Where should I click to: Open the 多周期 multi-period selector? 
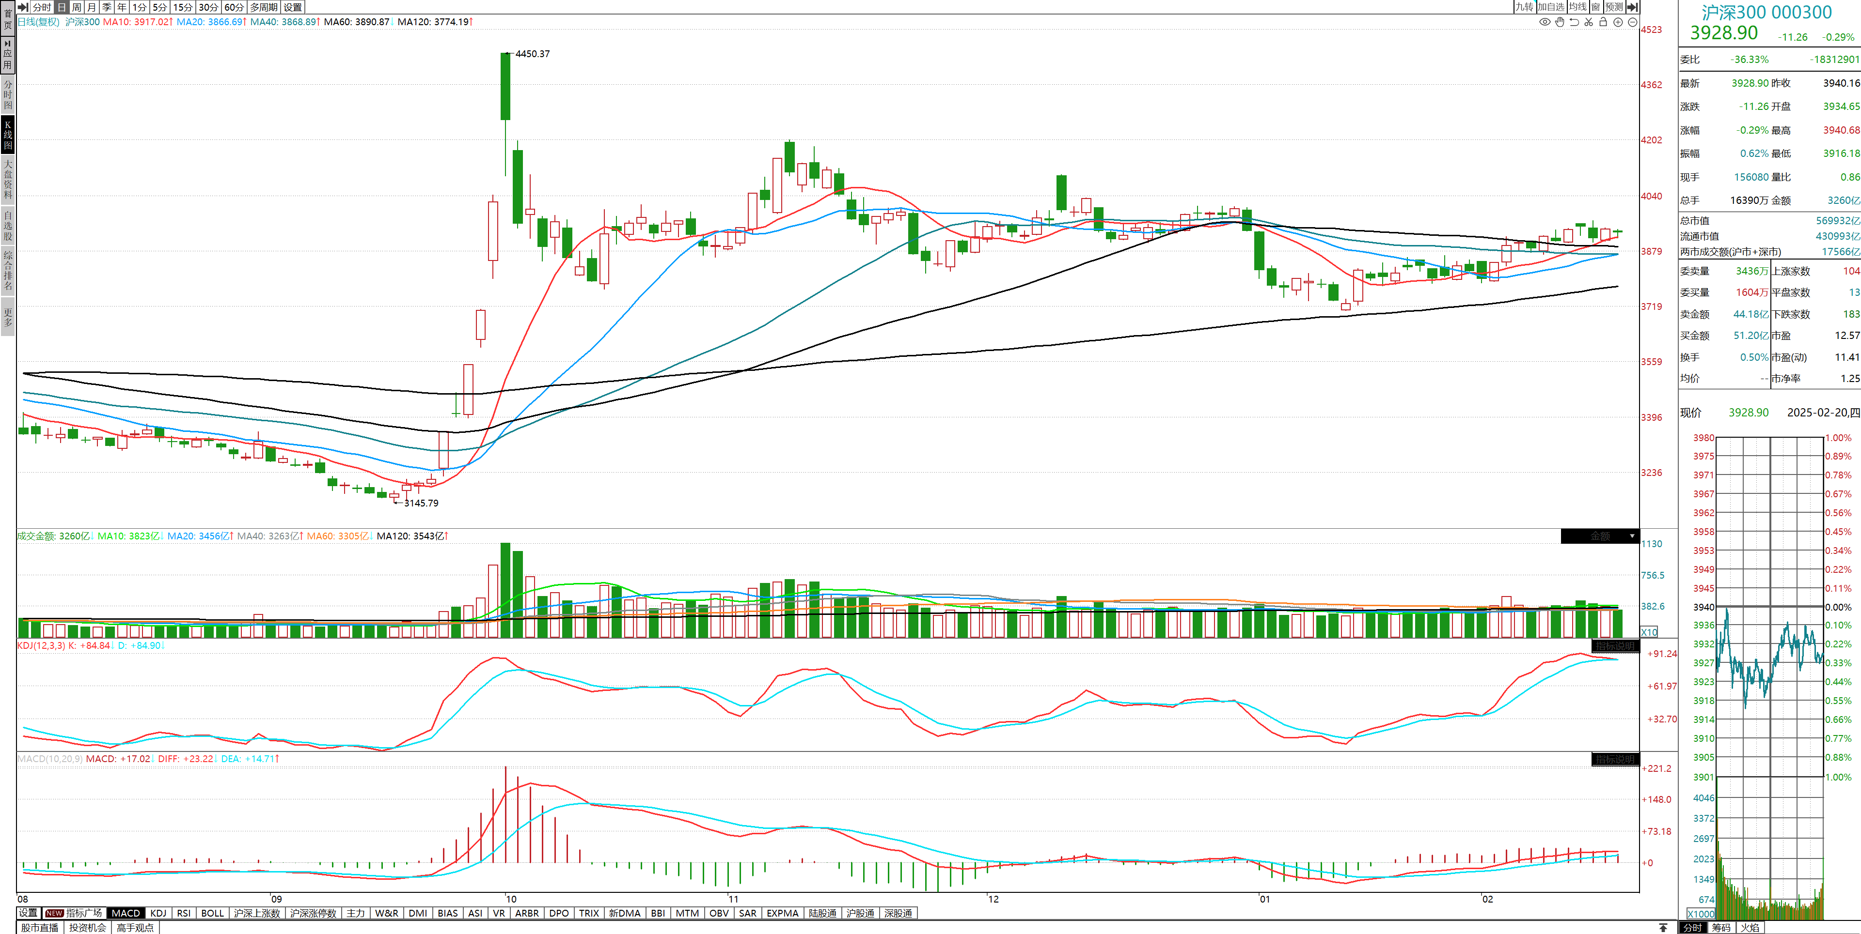pos(264,6)
